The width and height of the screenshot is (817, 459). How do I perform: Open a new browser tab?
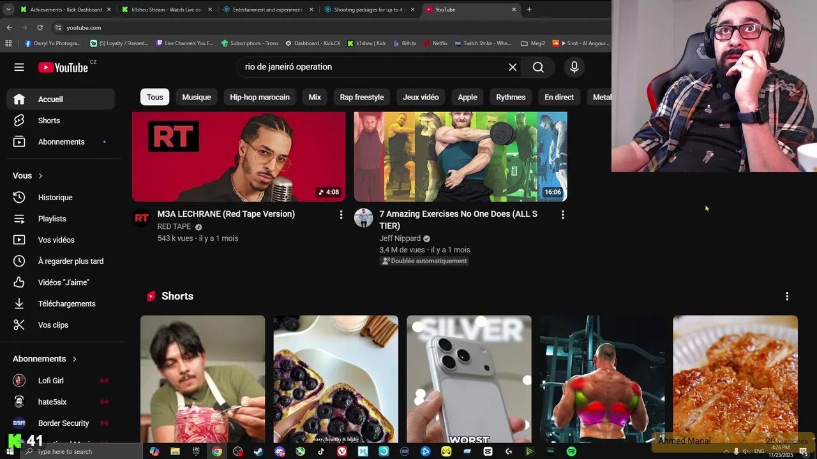[x=528, y=10]
